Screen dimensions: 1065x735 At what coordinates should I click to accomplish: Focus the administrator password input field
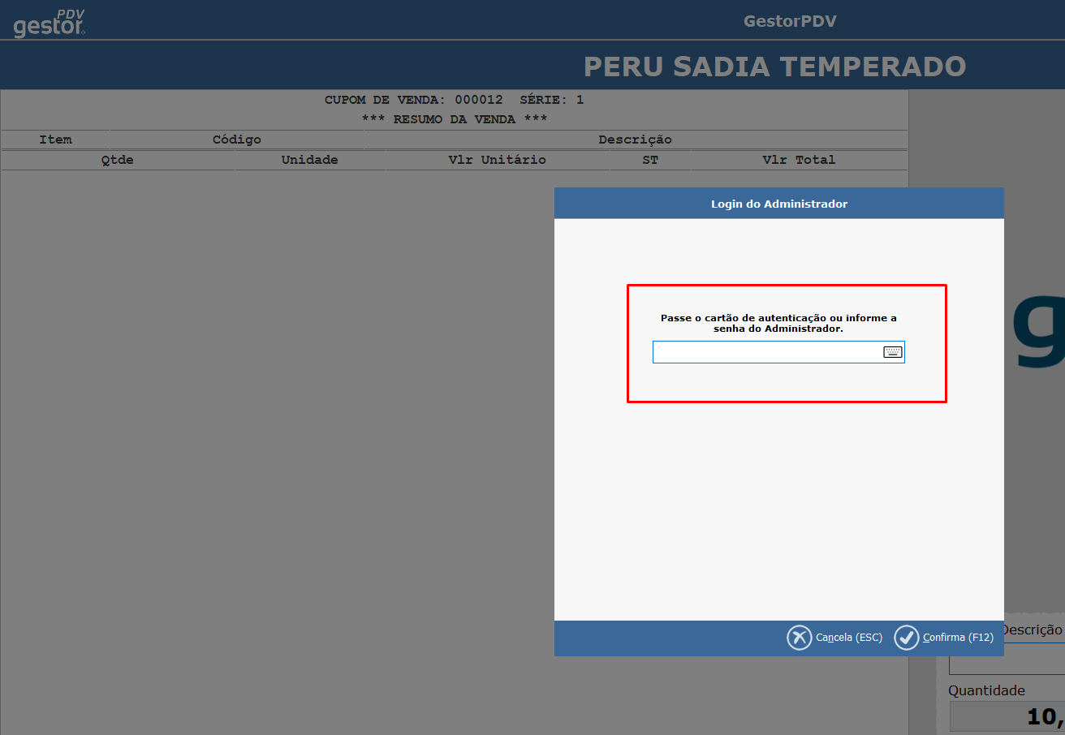pos(765,352)
